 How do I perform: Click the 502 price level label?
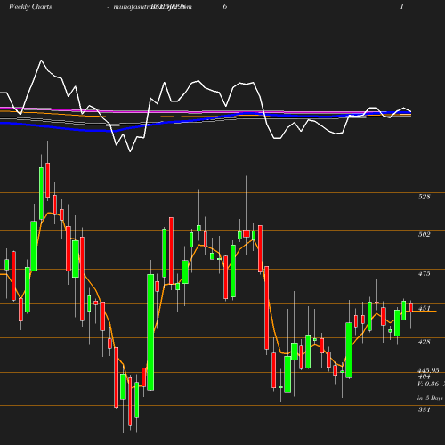pos(424,234)
